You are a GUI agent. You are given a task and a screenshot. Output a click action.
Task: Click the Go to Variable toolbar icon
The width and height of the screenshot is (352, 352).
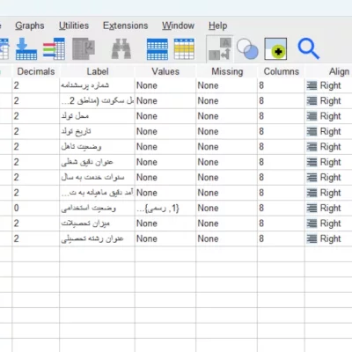(x=26, y=48)
